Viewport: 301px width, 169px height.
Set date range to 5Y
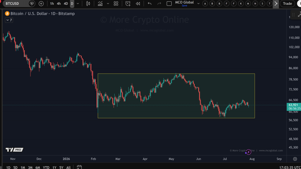tap(61, 168)
